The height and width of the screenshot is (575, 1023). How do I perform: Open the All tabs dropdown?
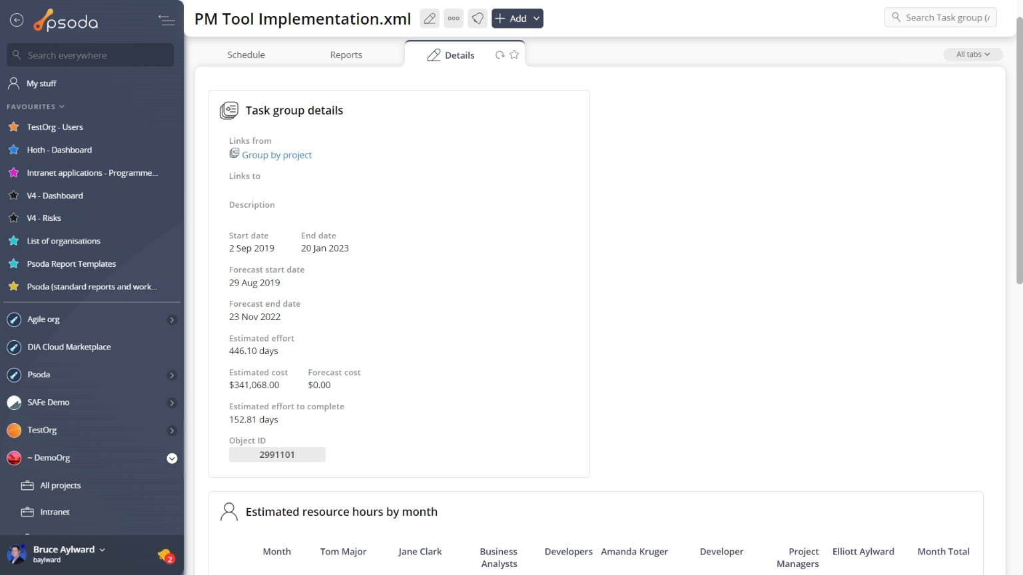click(973, 55)
